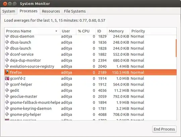Select the gconf-helper process name
The height and width of the screenshot is (137, 181).
click(x=21, y=85)
